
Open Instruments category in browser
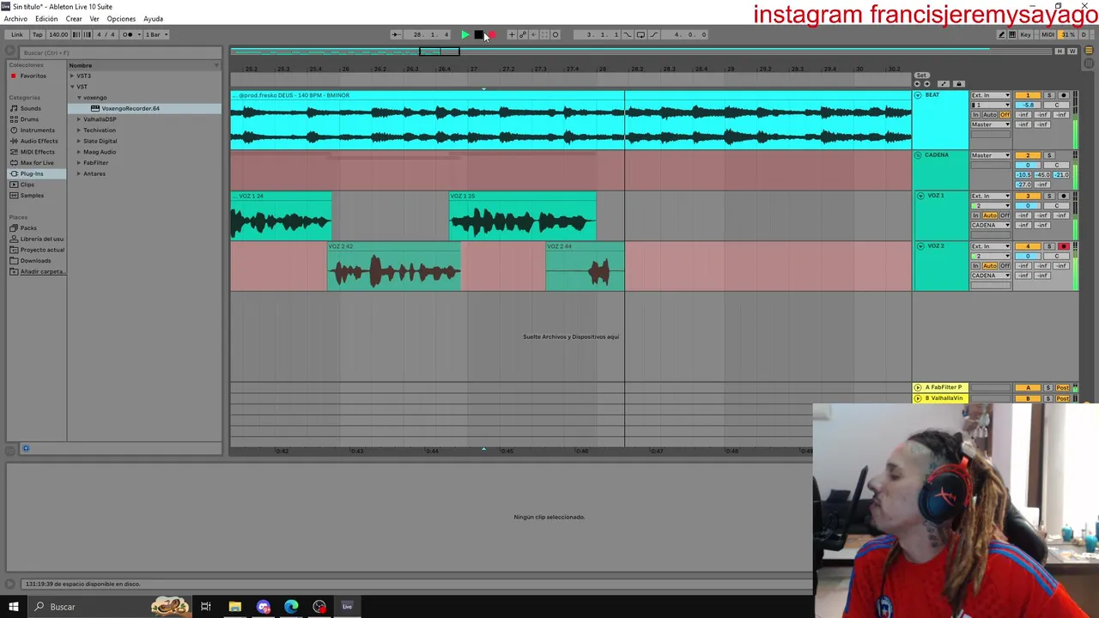pos(37,130)
